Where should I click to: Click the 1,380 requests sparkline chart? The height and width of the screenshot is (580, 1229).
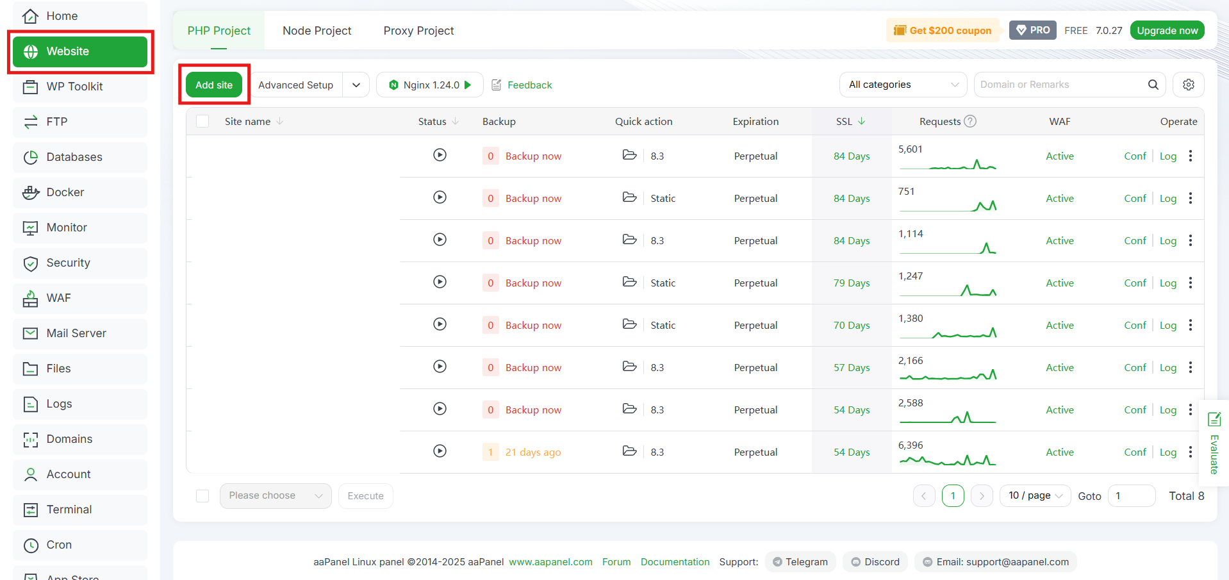948,332
